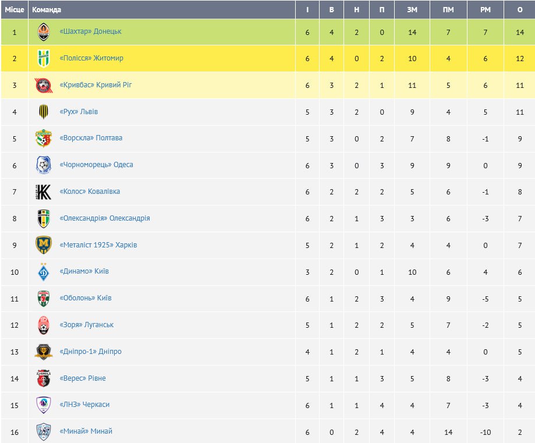This screenshot has height=443, width=535.
Task: Click the Metalist 1925 Kharkiv crest
Action: 44,245
